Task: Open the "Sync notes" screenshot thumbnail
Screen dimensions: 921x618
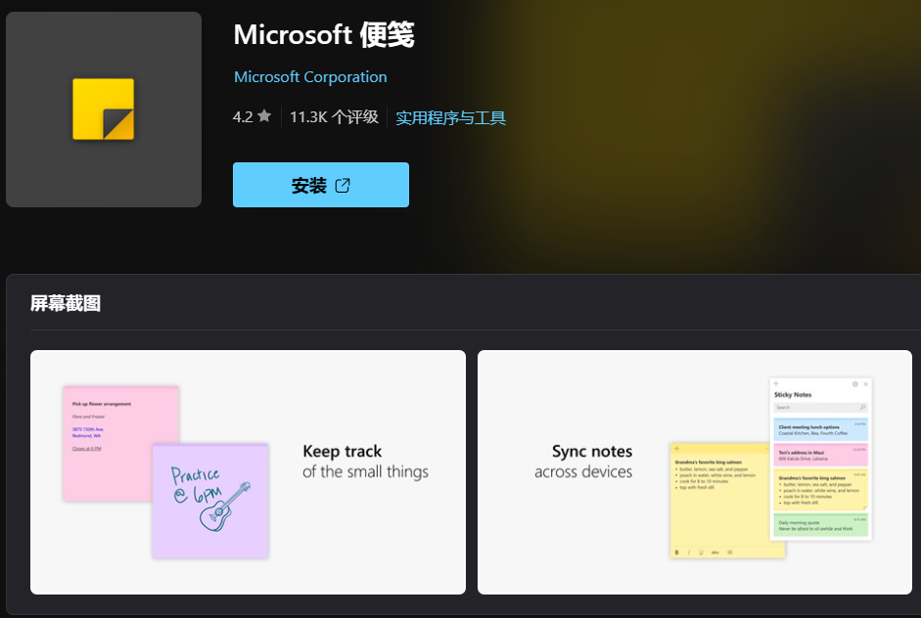Action: click(x=694, y=471)
